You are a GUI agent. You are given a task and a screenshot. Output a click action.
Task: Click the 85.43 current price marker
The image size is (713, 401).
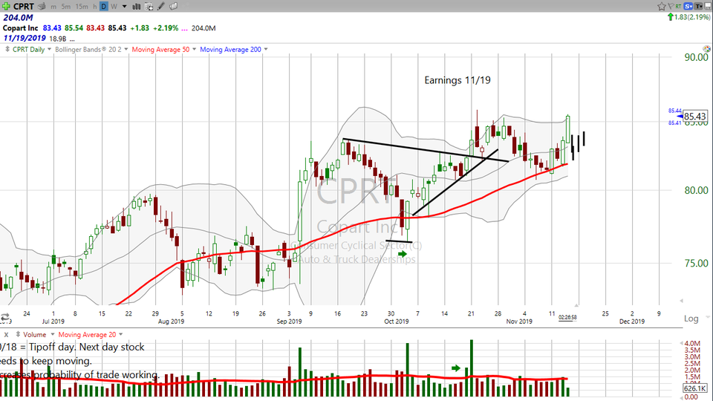point(695,117)
